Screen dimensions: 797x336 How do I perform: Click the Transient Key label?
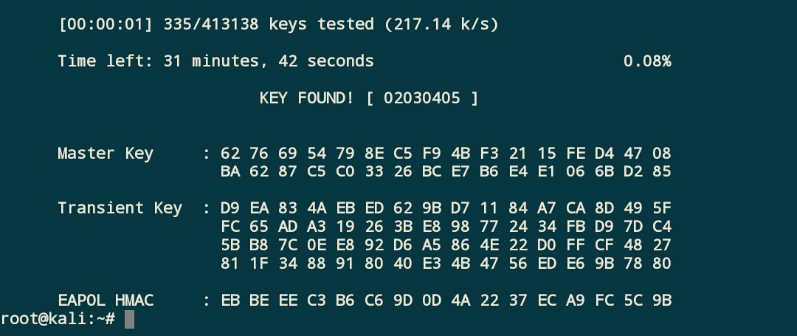click(x=120, y=208)
